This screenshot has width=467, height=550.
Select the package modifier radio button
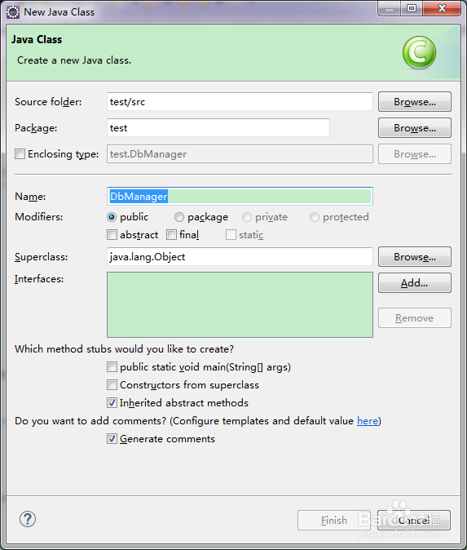tap(179, 217)
